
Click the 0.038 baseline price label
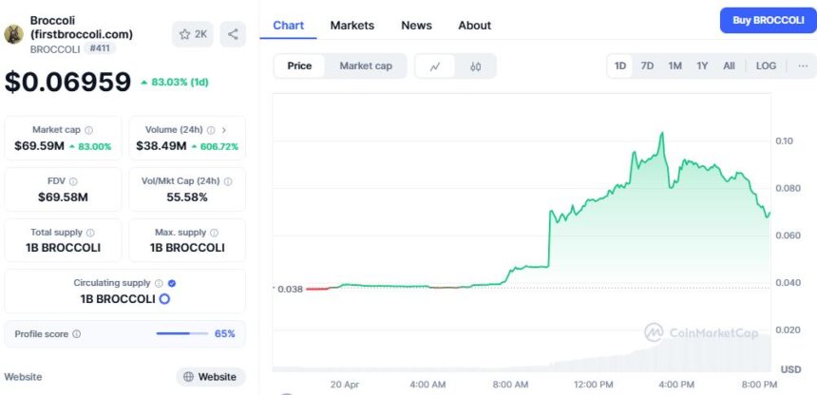[x=290, y=289]
